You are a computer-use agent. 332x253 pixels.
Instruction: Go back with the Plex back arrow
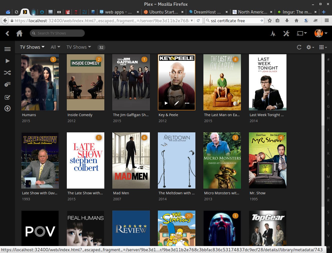tap(8, 33)
